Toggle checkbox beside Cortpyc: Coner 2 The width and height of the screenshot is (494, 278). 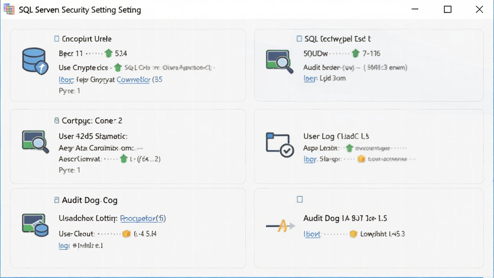tap(57, 120)
